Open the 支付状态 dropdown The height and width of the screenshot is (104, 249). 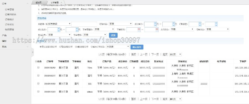[182, 29]
